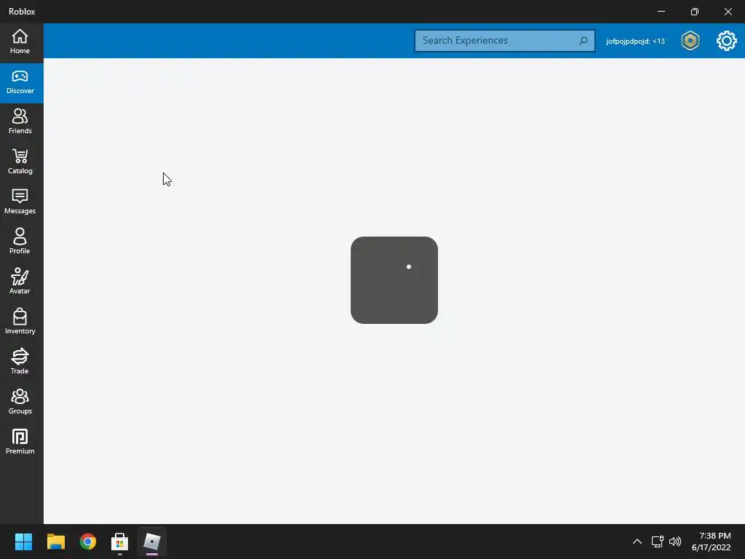View the Profile page
The width and height of the screenshot is (745, 559).
click(20, 242)
